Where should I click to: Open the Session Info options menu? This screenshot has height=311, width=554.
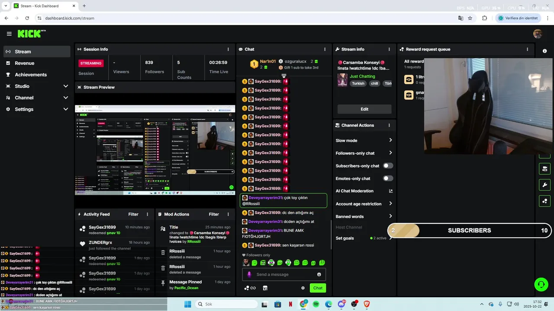tap(228, 49)
